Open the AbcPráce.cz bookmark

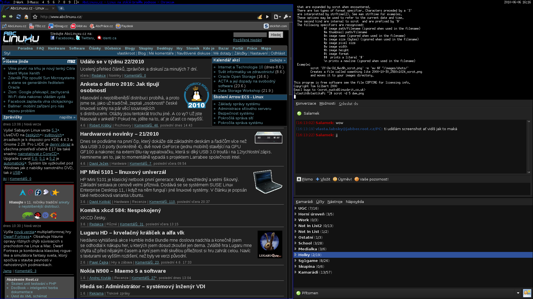coord(101,26)
